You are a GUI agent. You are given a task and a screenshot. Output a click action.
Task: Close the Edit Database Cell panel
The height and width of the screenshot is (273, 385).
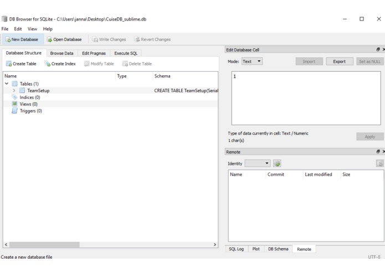[383, 50]
